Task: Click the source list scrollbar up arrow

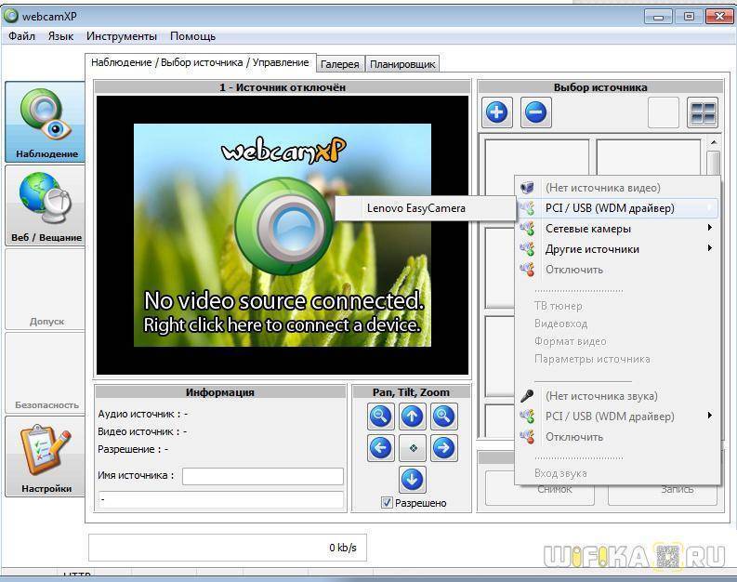Action: tap(714, 141)
